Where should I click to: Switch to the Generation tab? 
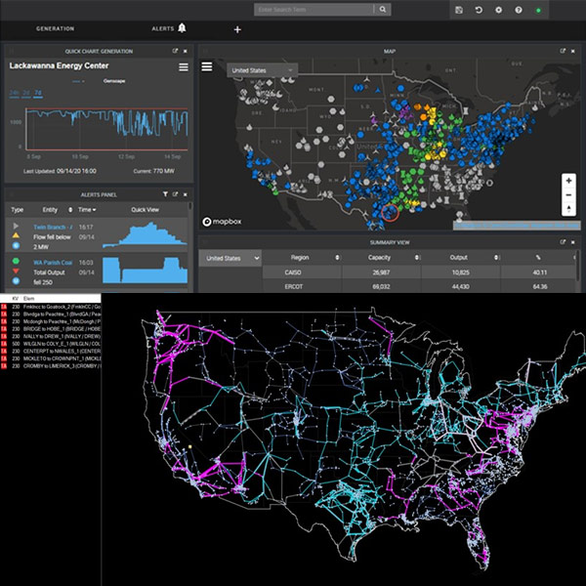click(x=55, y=29)
